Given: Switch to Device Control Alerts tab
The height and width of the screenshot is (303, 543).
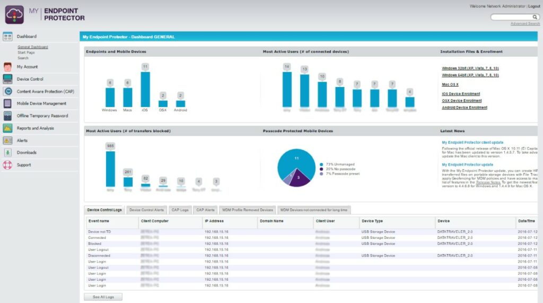Looking at the screenshot, I should [x=147, y=210].
